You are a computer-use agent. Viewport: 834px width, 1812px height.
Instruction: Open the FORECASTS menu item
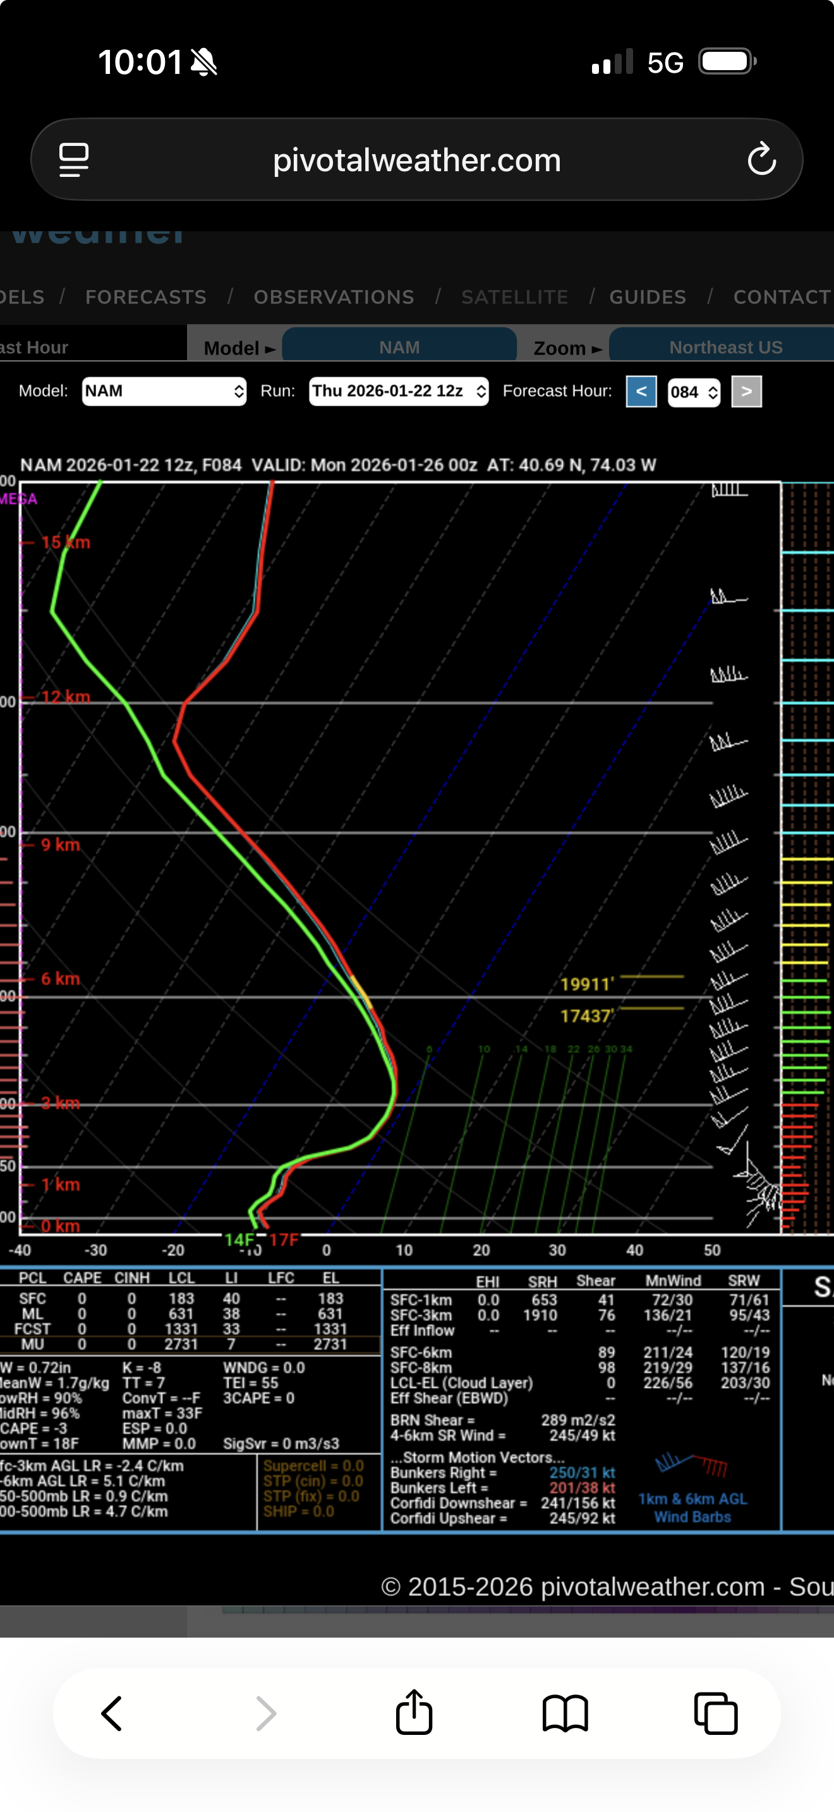click(x=145, y=297)
